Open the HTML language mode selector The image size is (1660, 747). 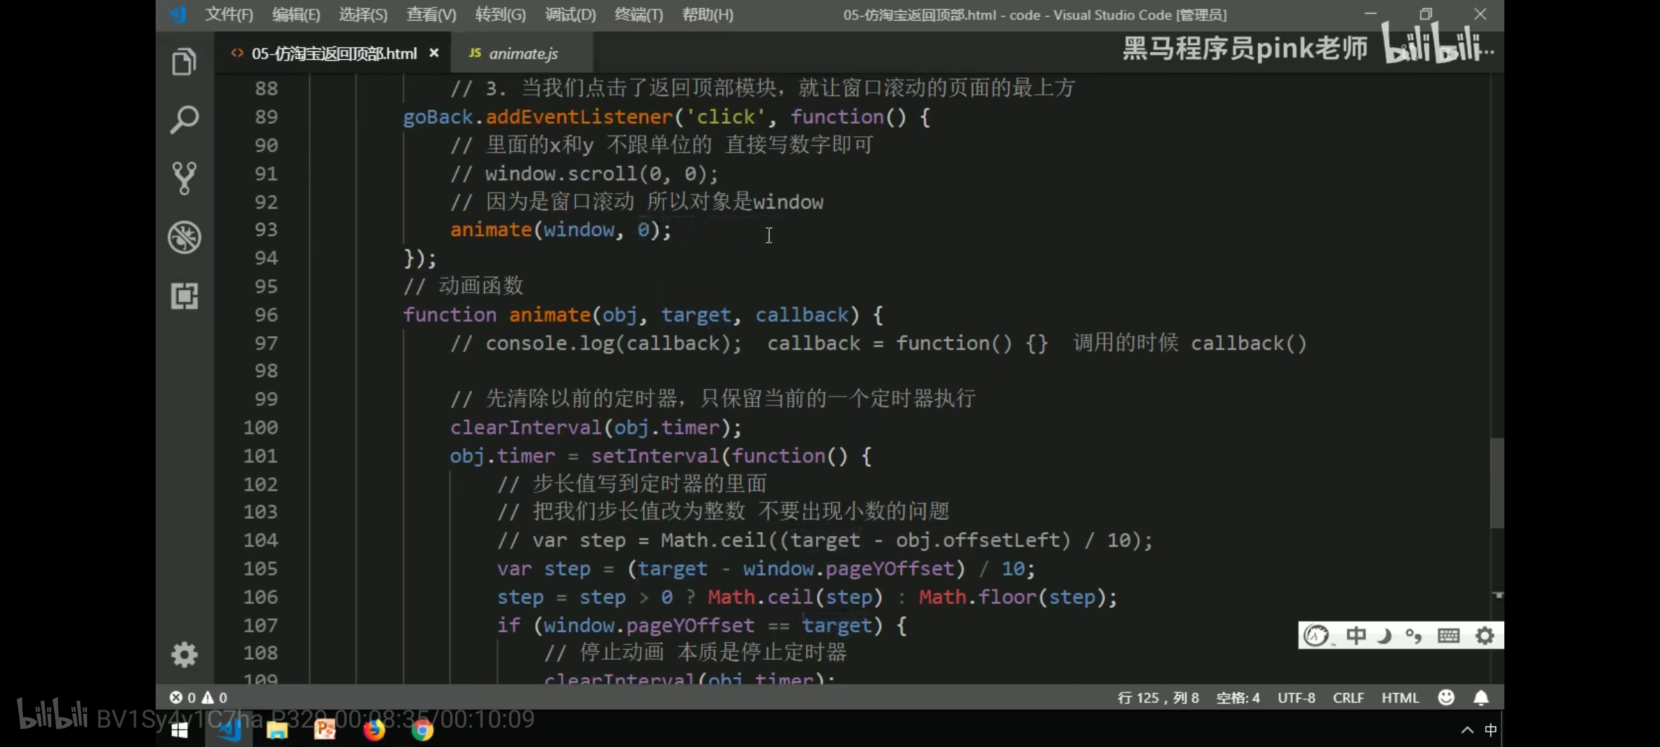coord(1400,697)
